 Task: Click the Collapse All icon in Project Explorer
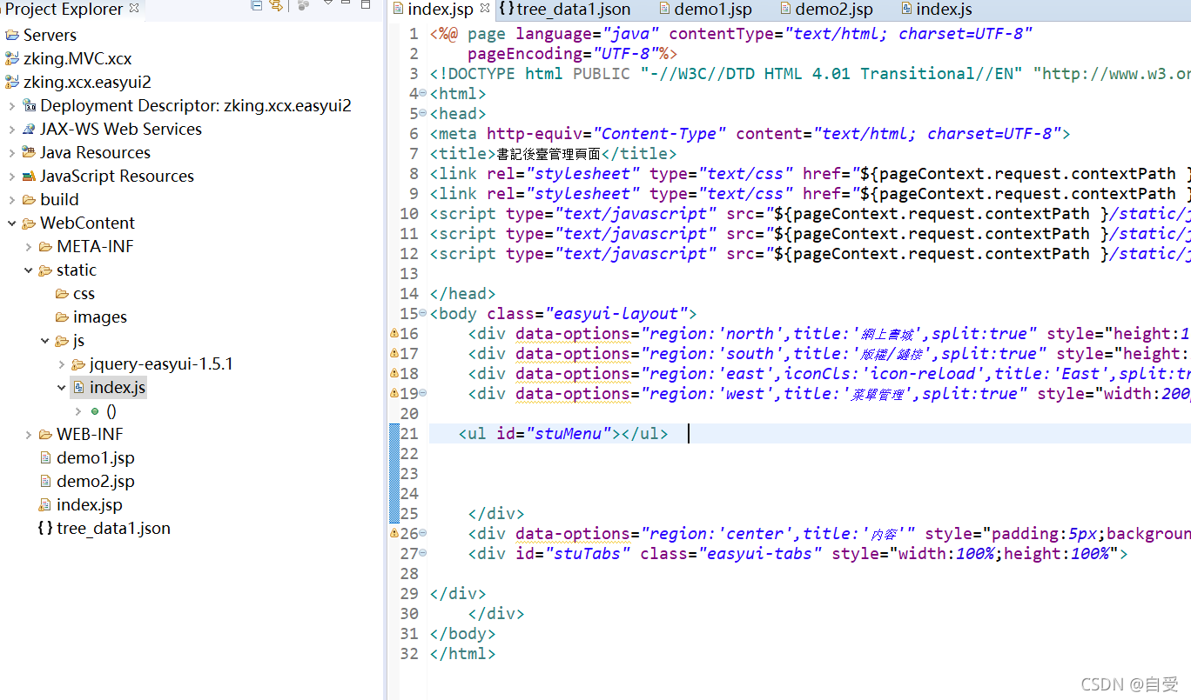[x=256, y=5]
